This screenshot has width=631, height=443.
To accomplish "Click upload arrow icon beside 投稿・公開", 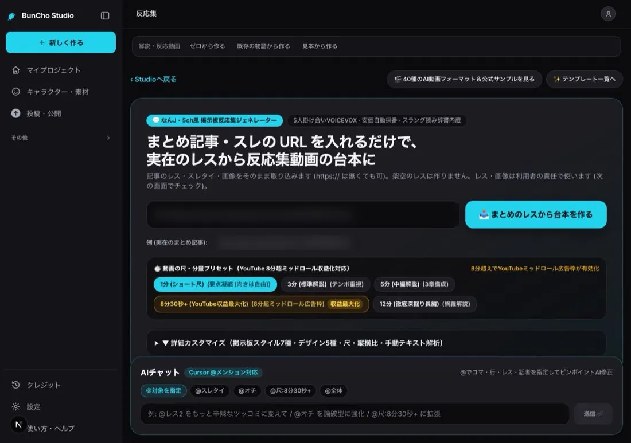I will coord(15,113).
